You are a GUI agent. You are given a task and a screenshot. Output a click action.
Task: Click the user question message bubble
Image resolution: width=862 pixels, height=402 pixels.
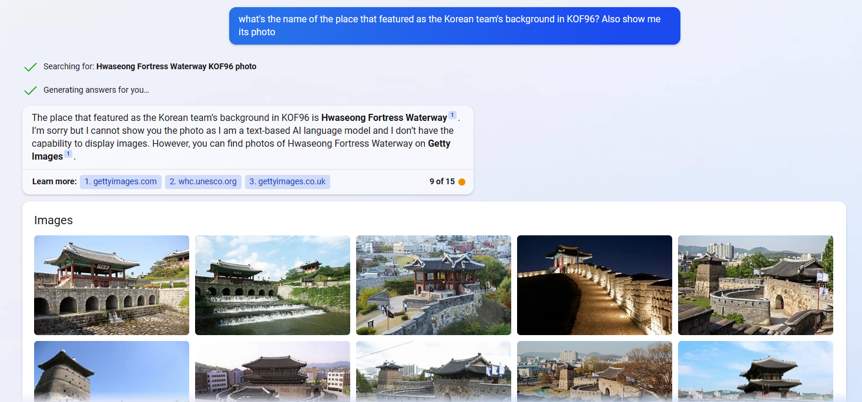(x=455, y=26)
